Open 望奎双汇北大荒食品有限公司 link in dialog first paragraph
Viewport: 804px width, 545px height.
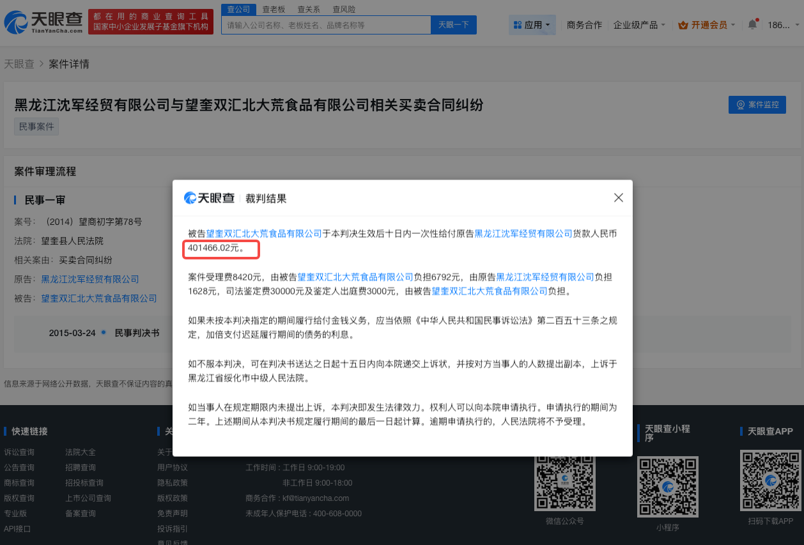point(264,234)
